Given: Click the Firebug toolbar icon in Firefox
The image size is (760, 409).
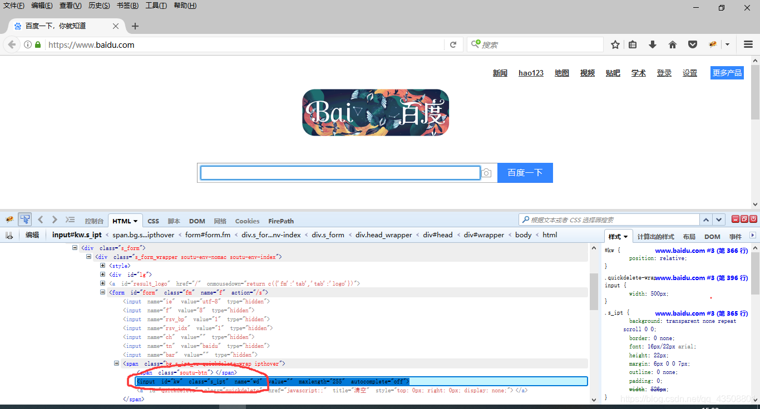Looking at the screenshot, I should coord(713,45).
